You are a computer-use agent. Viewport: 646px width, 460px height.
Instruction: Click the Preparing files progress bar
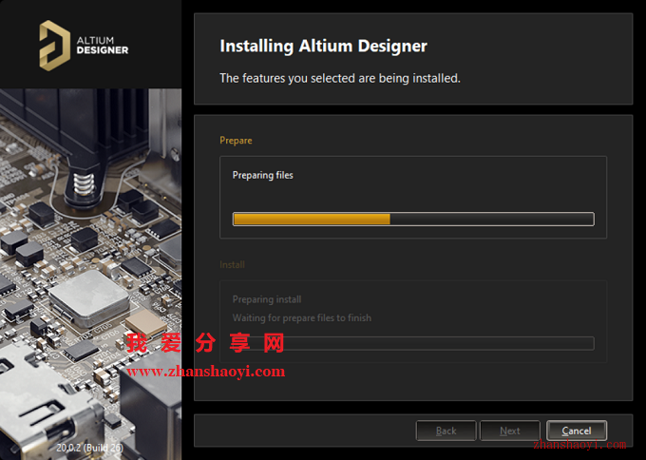(413, 219)
